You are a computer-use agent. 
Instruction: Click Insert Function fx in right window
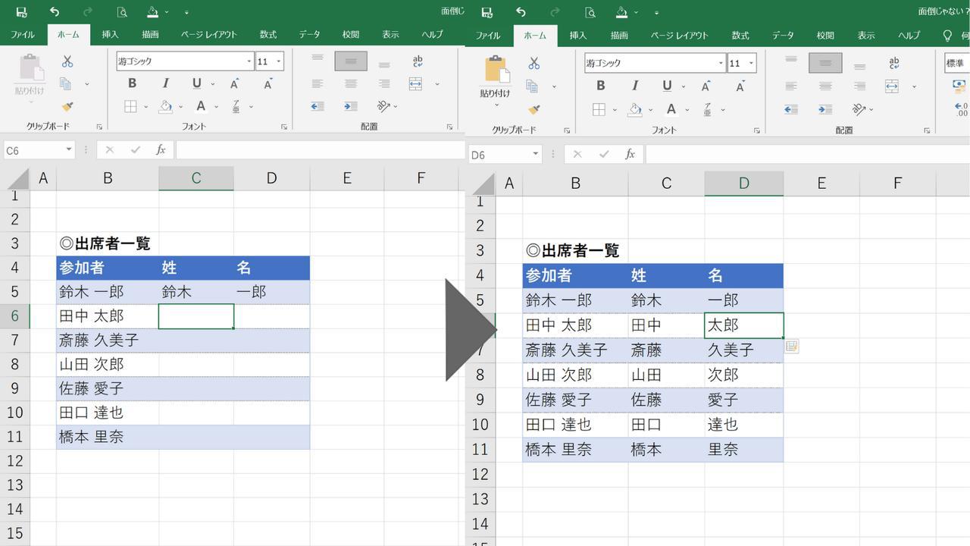(630, 154)
